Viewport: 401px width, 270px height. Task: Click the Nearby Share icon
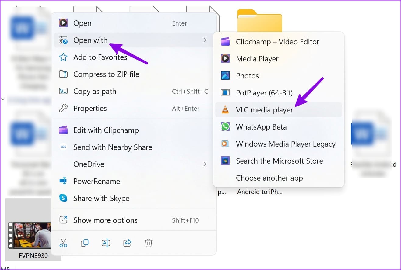coord(63,147)
